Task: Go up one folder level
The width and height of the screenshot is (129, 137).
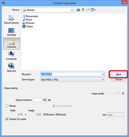Action: tap(83, 10)
